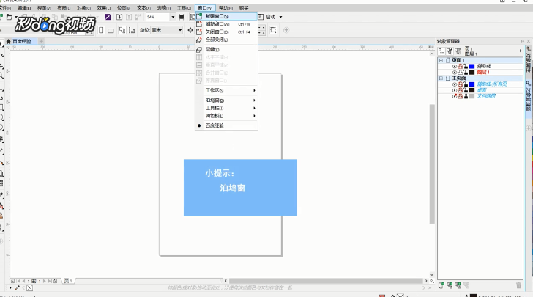533x297 pixels.
Task: Open the Tools (工具) menu
Action: point(184,8)
